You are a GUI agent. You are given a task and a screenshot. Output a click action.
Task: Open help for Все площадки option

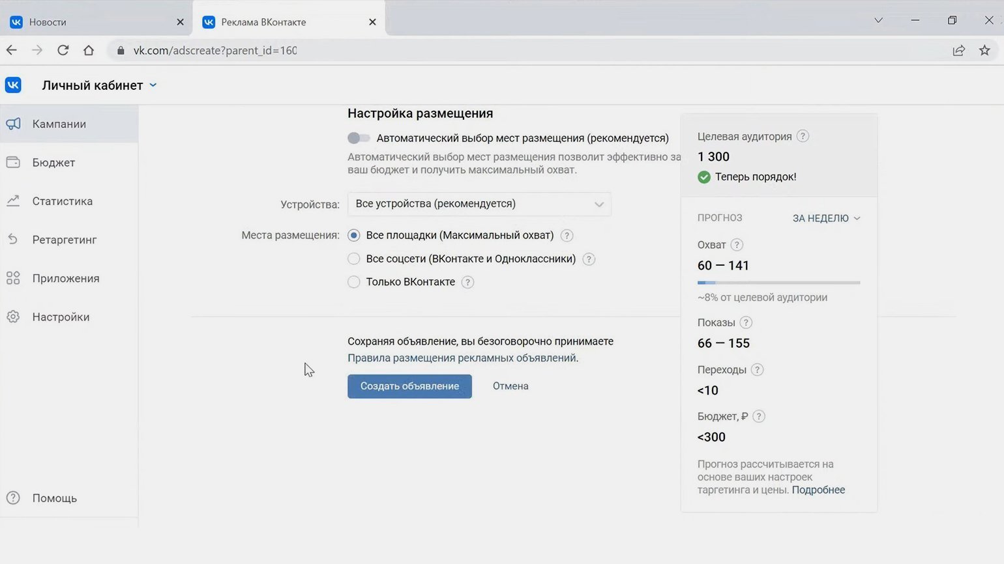coord(567,235)
